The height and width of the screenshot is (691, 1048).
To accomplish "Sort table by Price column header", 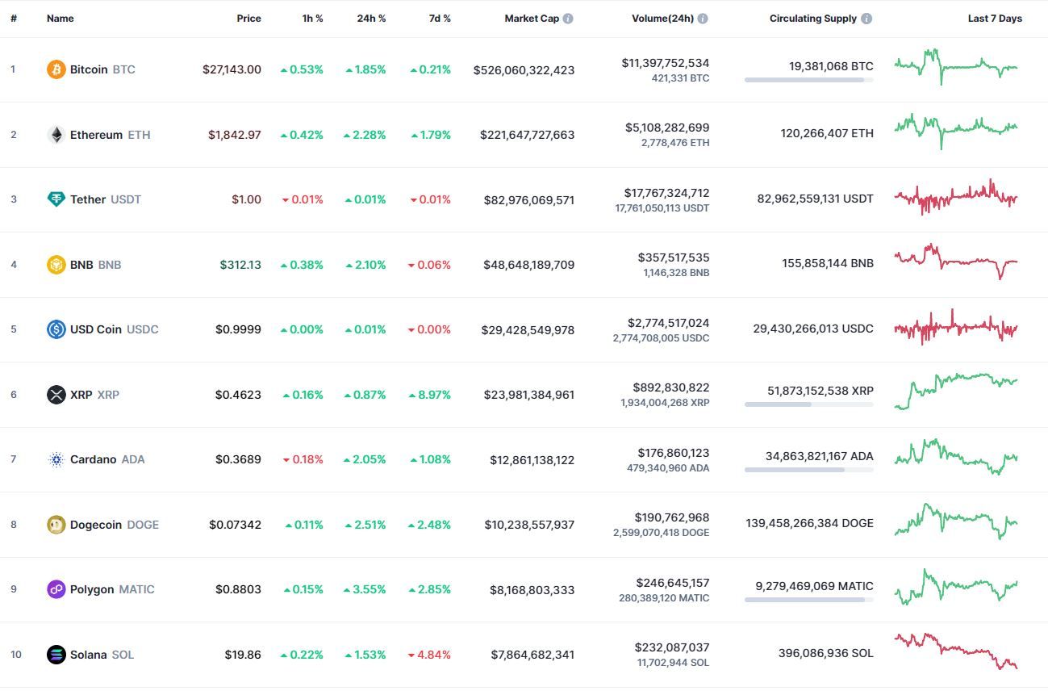I will 248,19.
